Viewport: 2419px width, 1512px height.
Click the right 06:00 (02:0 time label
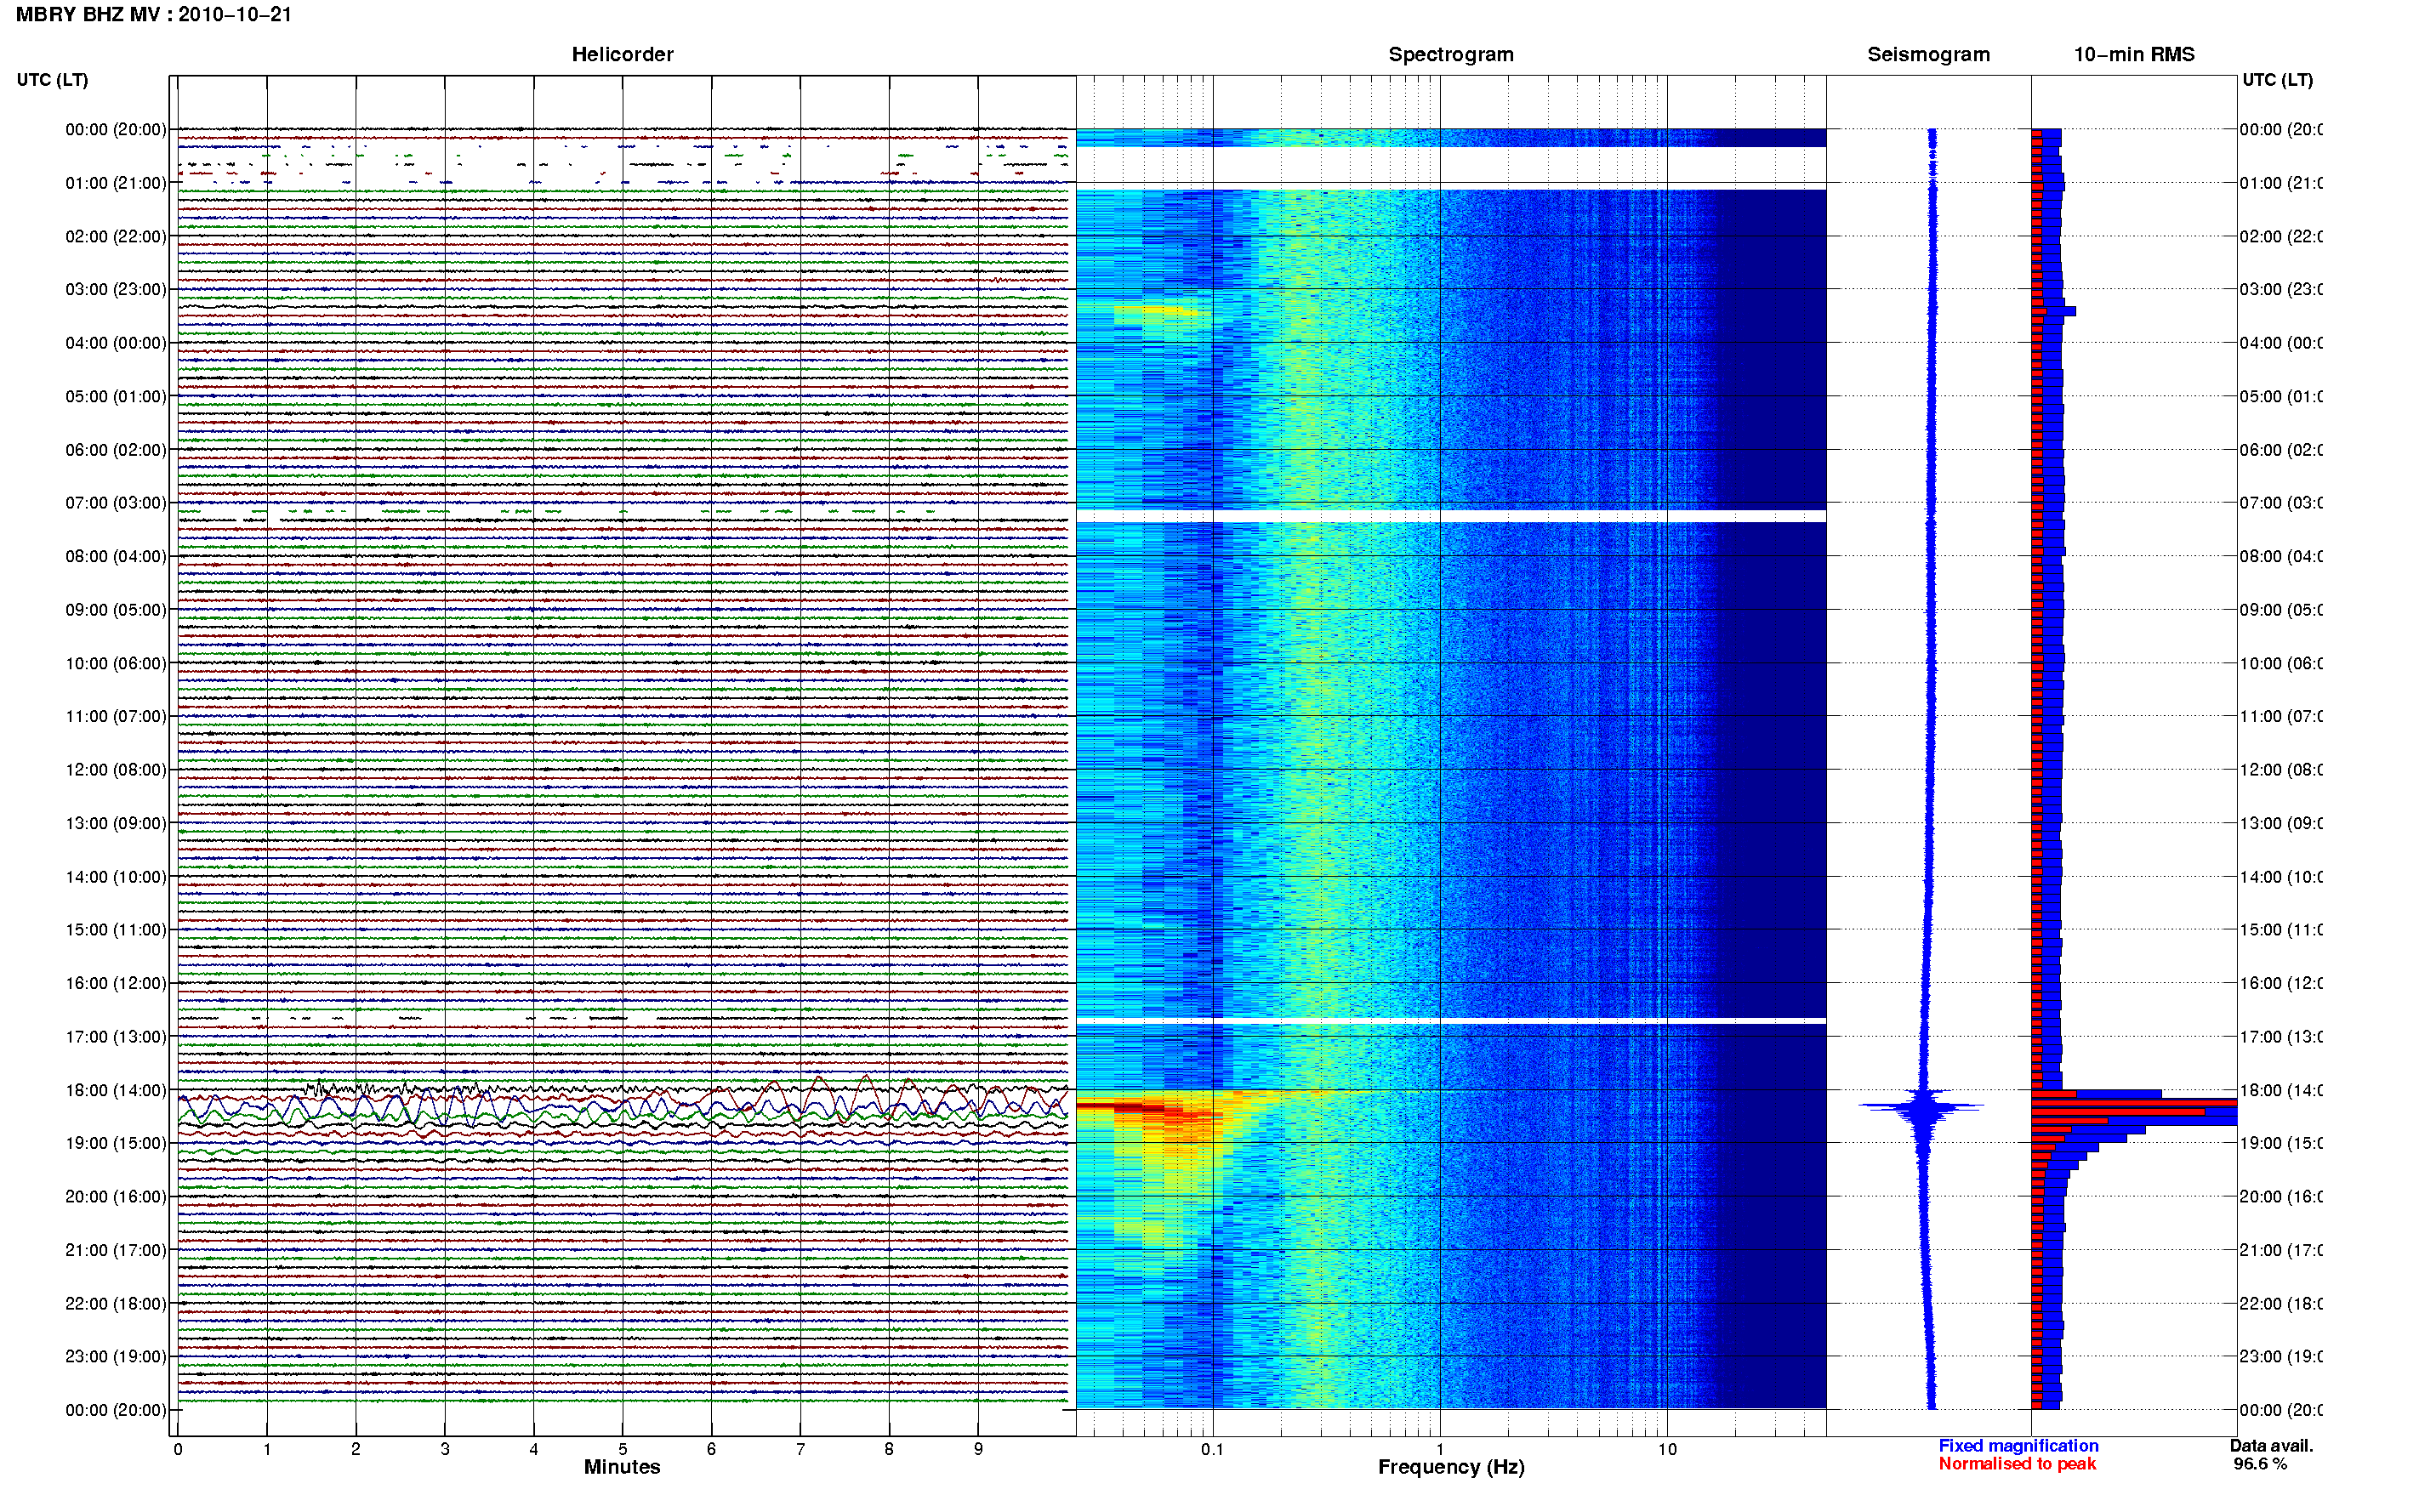2280,450
